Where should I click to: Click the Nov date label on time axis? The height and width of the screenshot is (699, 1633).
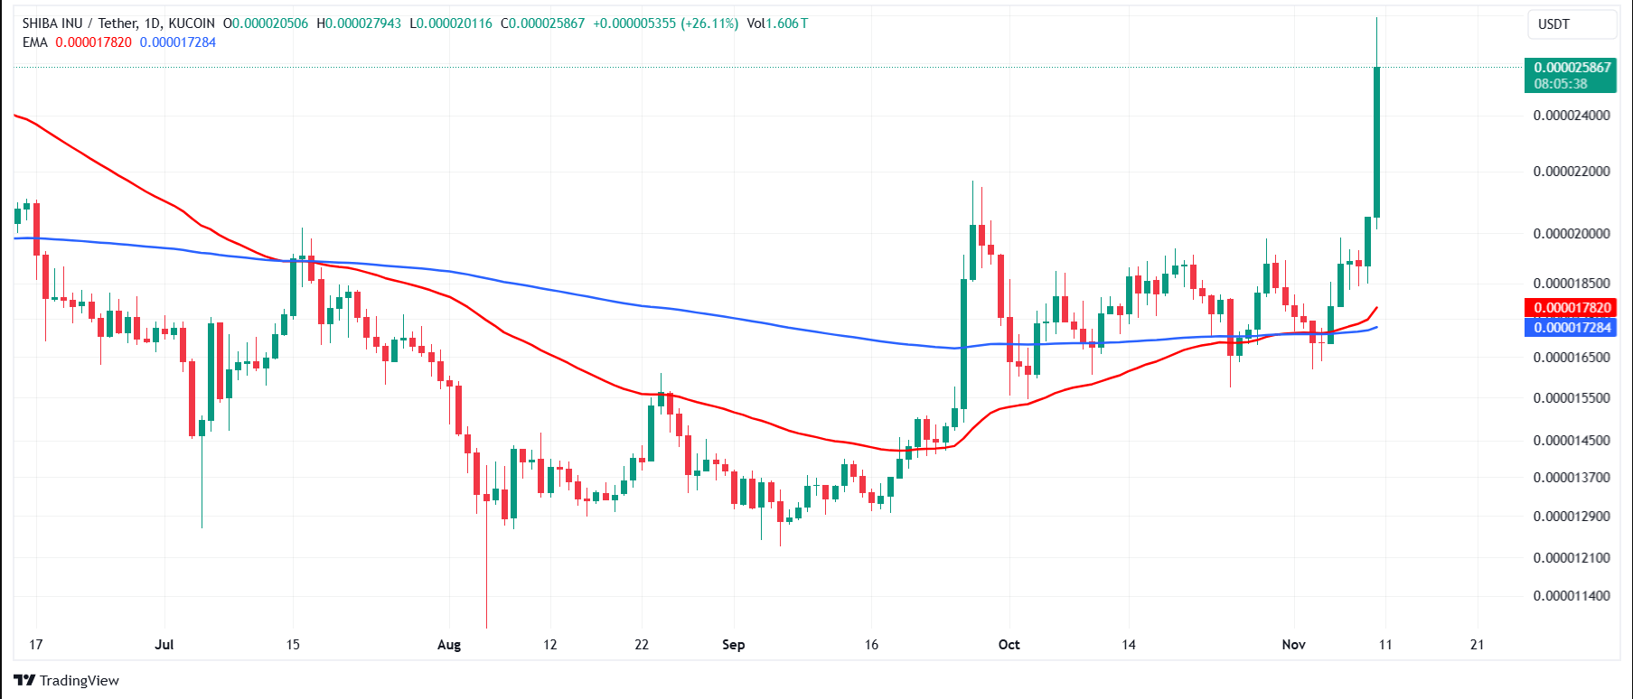pos(1294,645)
